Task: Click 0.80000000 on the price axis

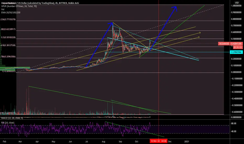Action: pos(236,19)
